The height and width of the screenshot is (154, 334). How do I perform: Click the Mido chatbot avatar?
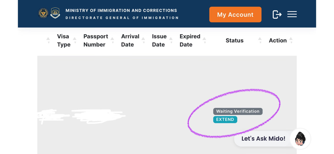pos(300,139)
